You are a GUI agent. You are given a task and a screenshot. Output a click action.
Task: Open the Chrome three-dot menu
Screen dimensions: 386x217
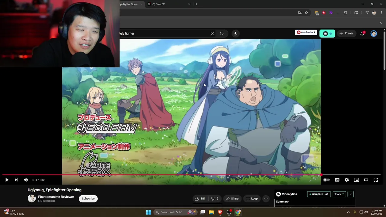click(x=381, y=13)
